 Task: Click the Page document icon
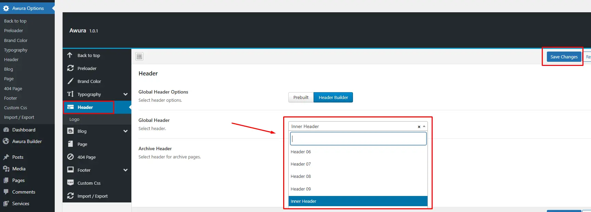click(x=70, y=144)
